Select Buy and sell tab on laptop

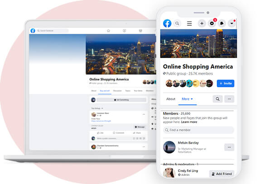105,91
